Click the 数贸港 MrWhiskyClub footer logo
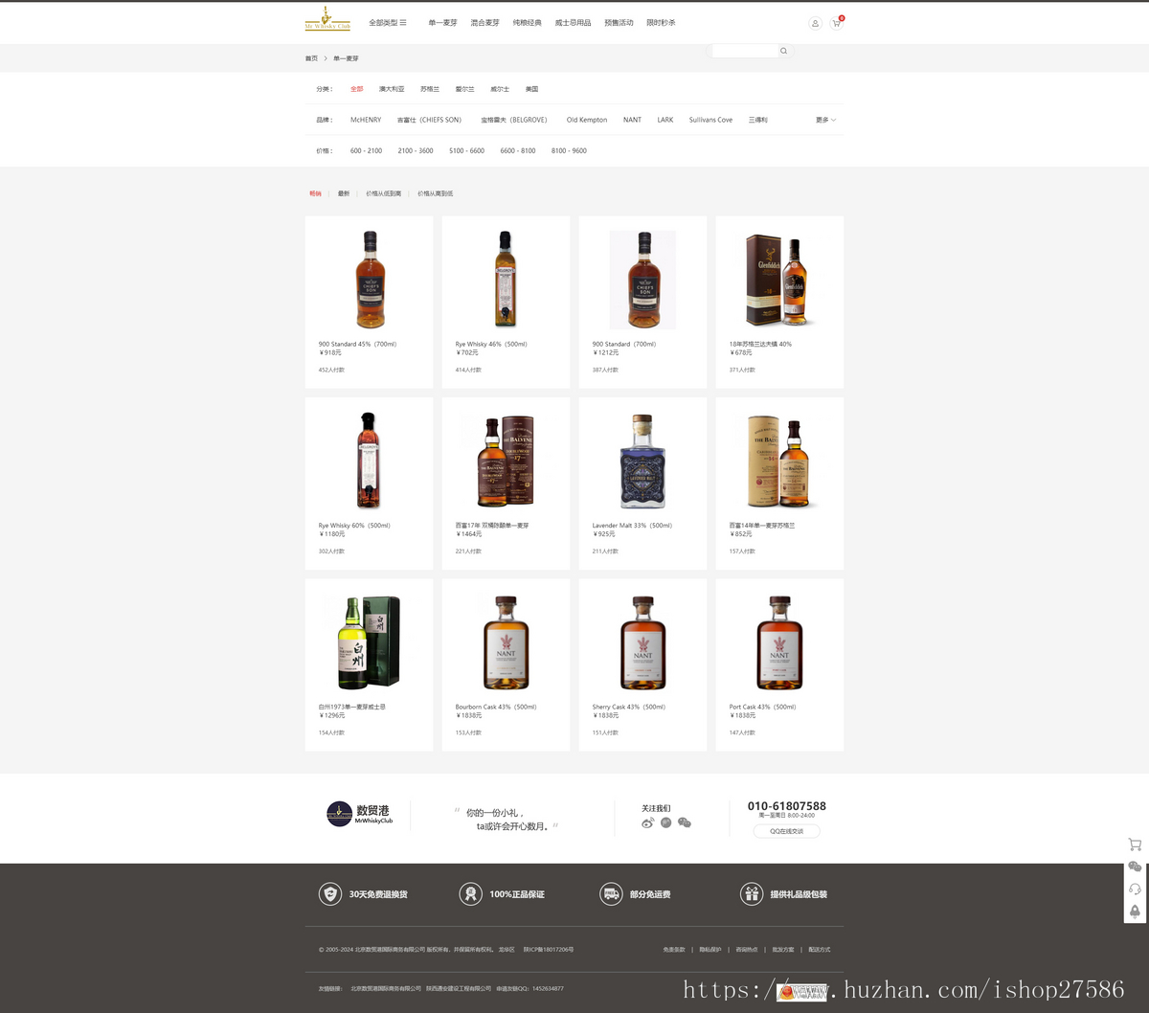 (360, 814)
